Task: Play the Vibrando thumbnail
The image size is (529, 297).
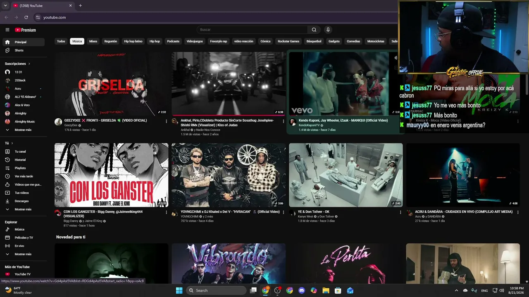Action: click(229, 264)
